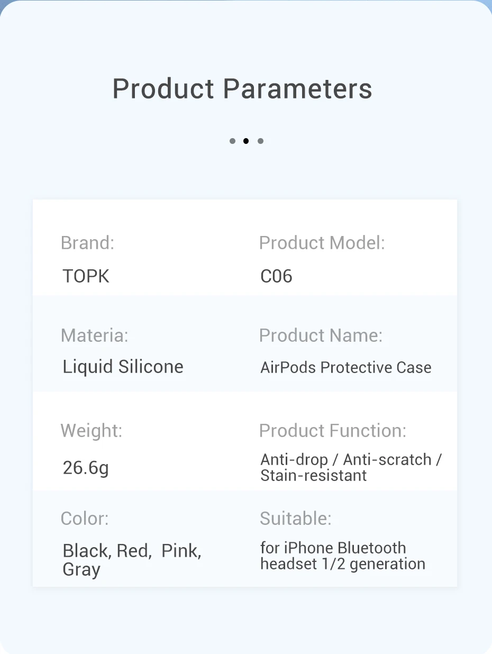Select the C06 model value
The width and height of the screenshot is (492, 654).
(x=276, y=276)
